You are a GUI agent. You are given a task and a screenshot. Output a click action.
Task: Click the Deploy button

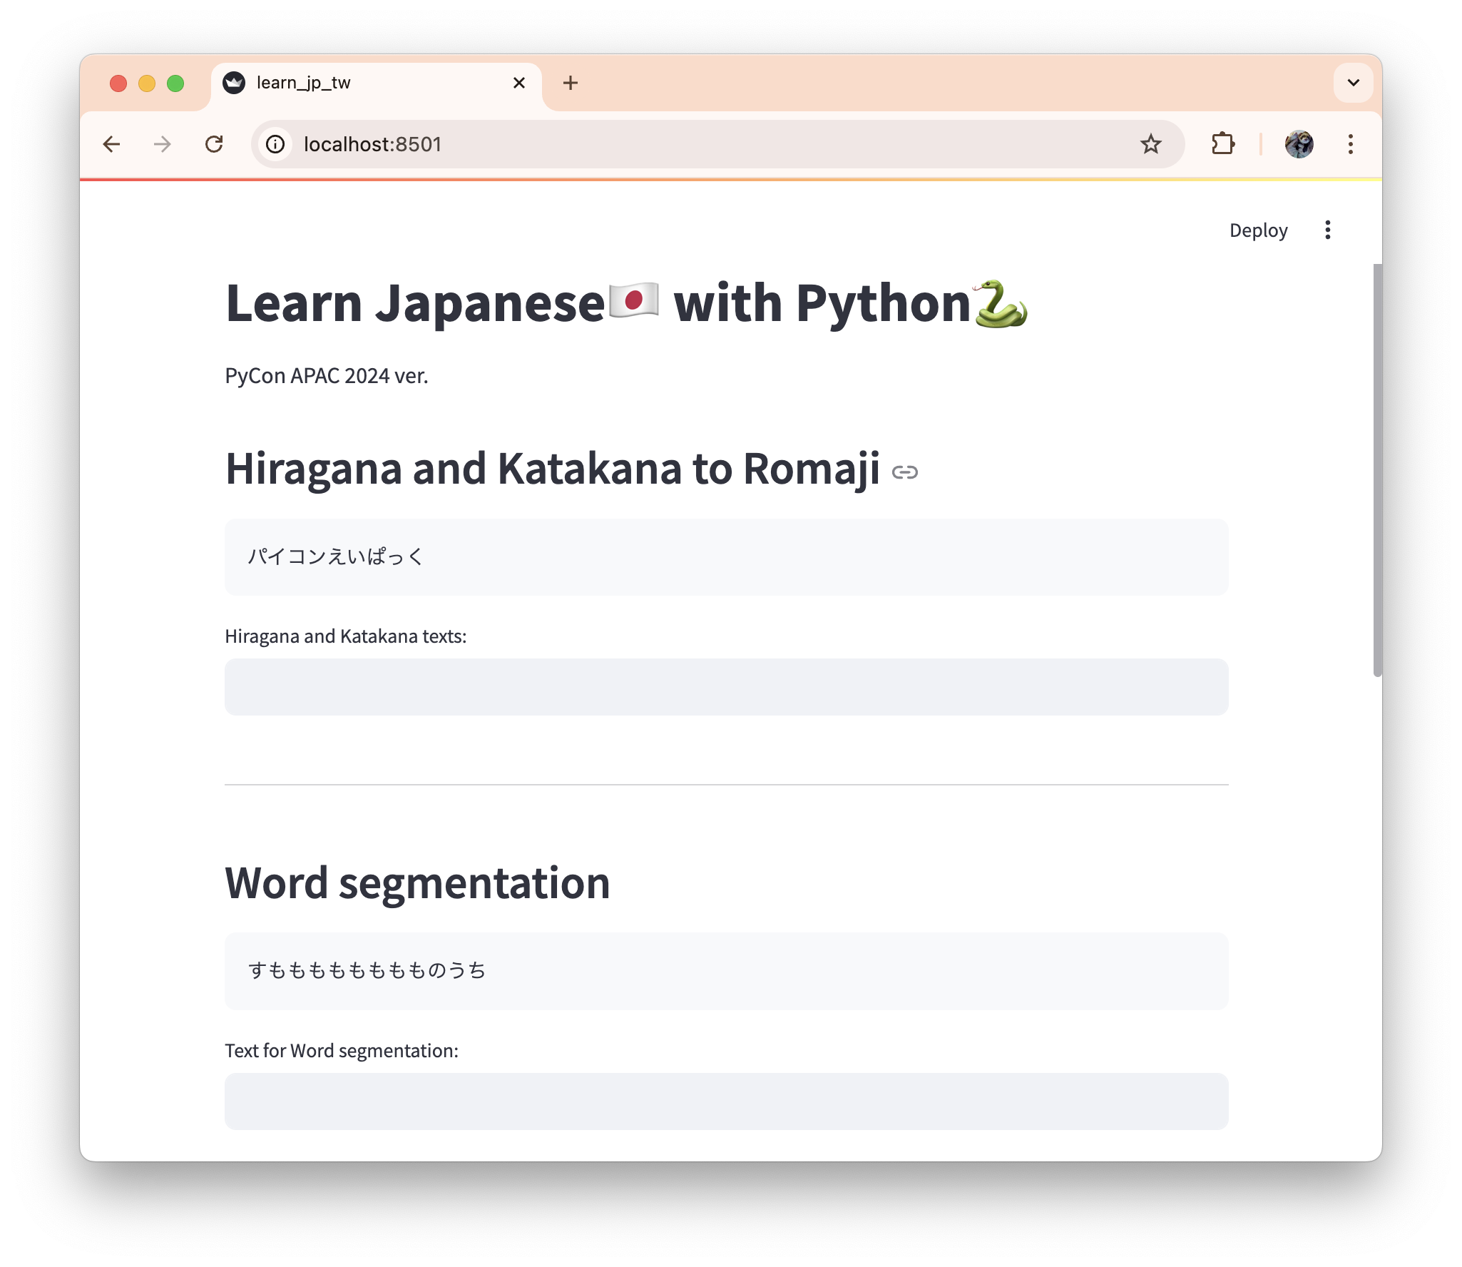click(x=1258, y=230)
